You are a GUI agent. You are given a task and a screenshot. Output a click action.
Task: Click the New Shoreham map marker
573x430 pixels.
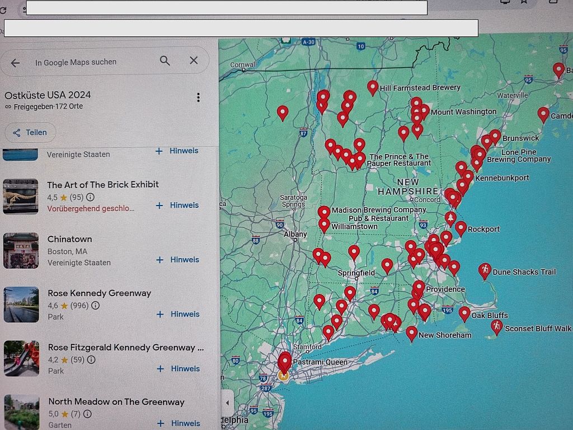point(411,333)
